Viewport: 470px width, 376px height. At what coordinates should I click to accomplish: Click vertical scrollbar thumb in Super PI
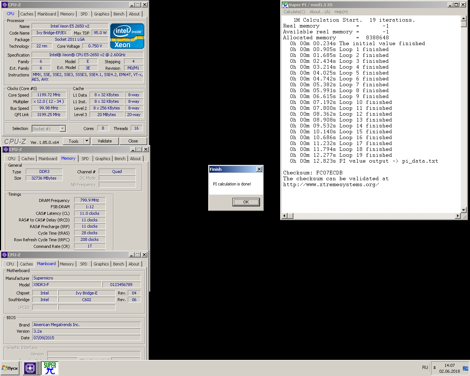click(464, 24)
